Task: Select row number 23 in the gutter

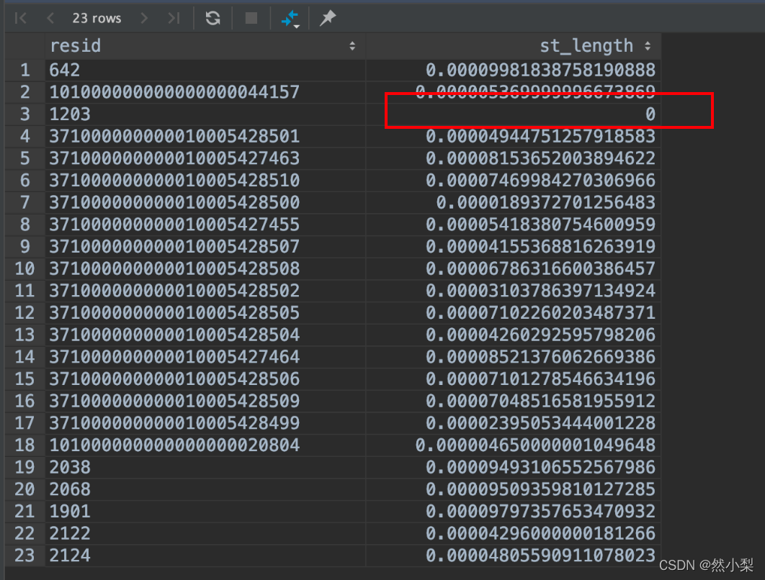Action: tap(25, 555)
